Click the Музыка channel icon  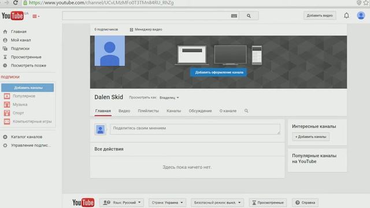tap(7, 105)
